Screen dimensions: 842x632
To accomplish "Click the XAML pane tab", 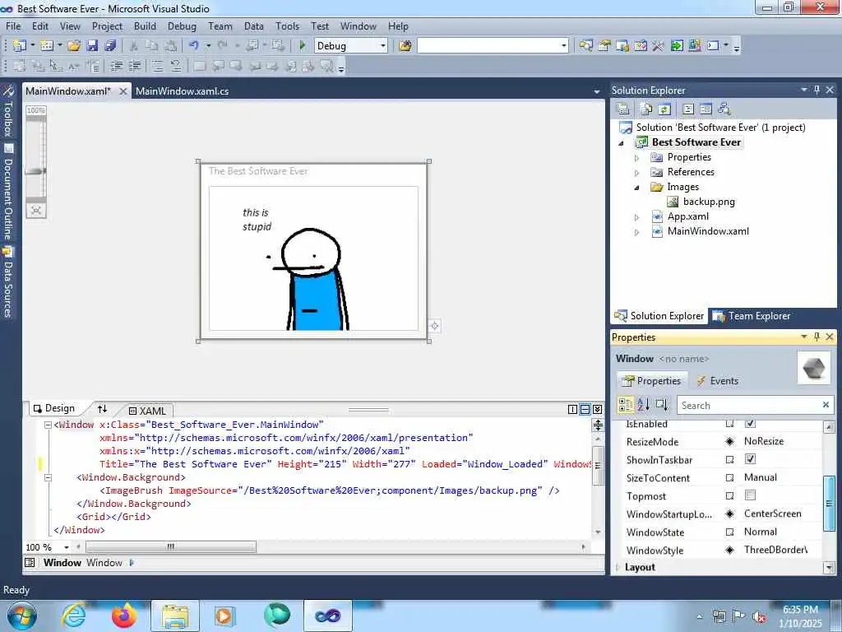I will tap(147, 411).
